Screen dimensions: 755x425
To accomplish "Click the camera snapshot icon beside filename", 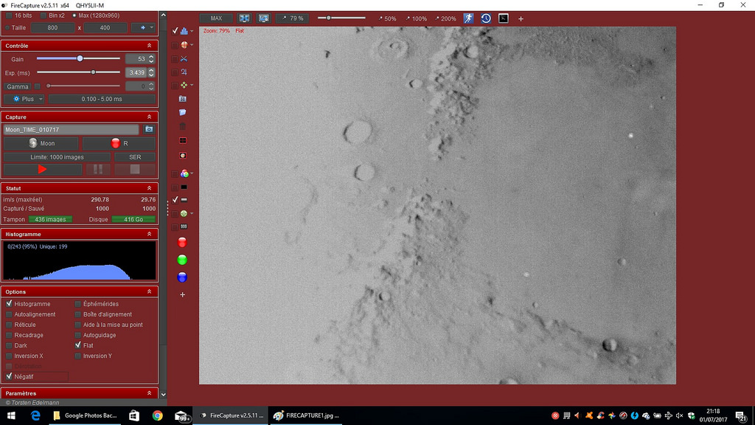I will [149, 129].
